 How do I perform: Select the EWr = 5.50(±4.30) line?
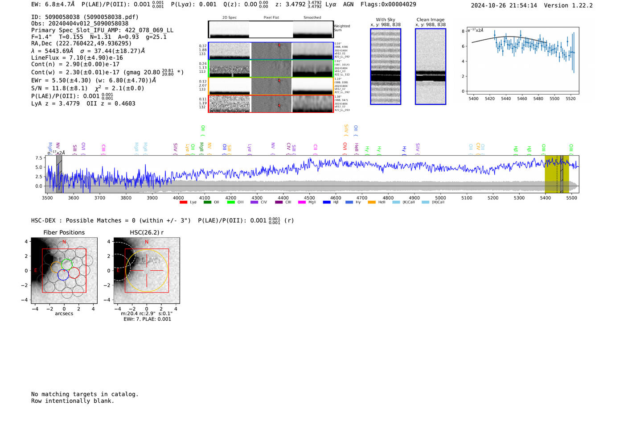click(94, 81)
